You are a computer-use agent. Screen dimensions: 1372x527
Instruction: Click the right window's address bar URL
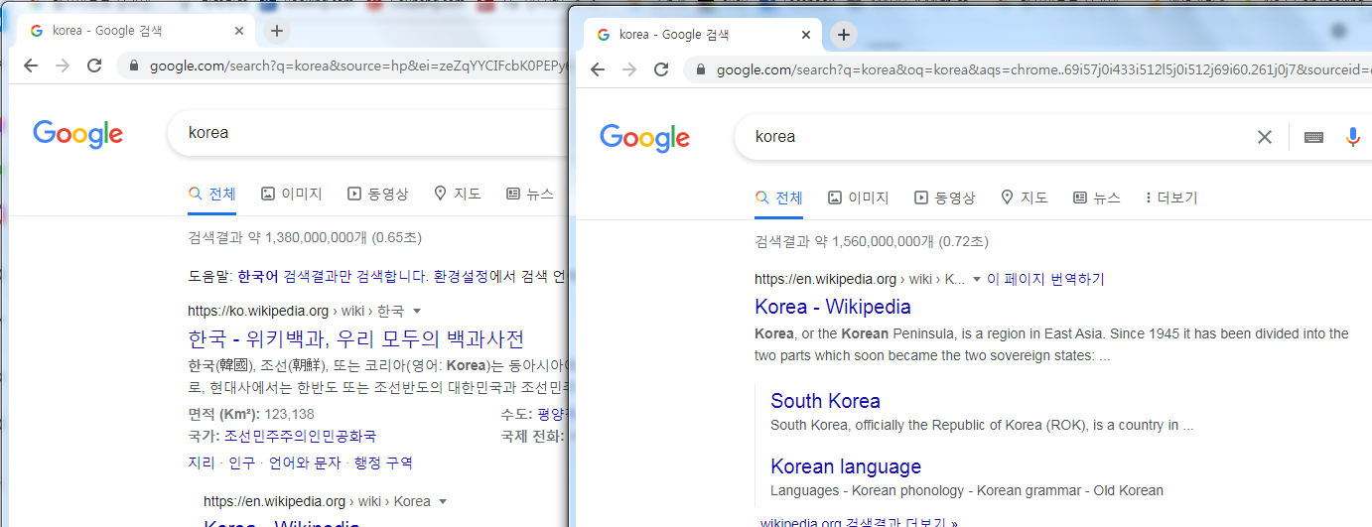(1042, 70)
